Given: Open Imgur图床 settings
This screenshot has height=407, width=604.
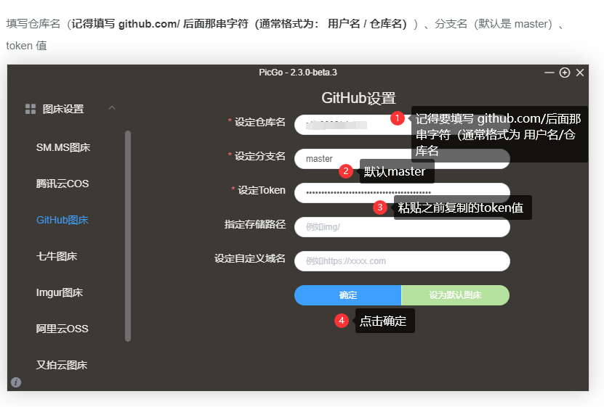Looking at the screenshot, I should (x=60, y=292).
